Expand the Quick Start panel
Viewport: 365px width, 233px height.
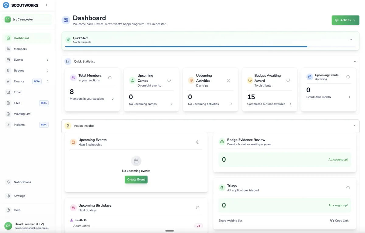click(x=351, y=39)
